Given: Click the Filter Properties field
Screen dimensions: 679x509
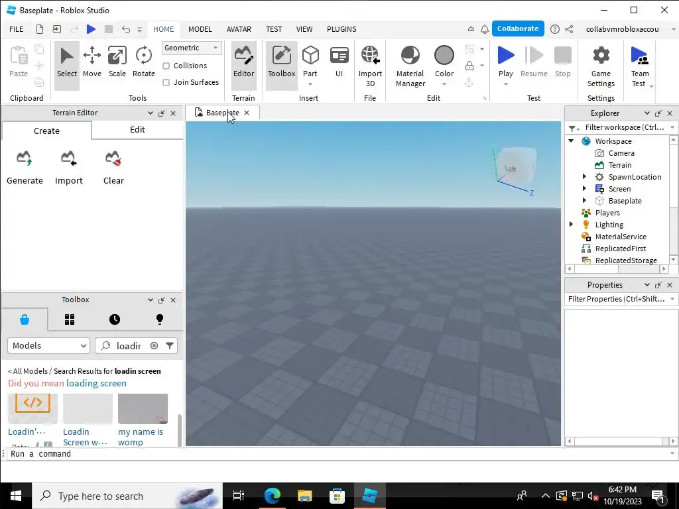Looking at the screenshot, I should pyautogui.click(x=616, y=299).
